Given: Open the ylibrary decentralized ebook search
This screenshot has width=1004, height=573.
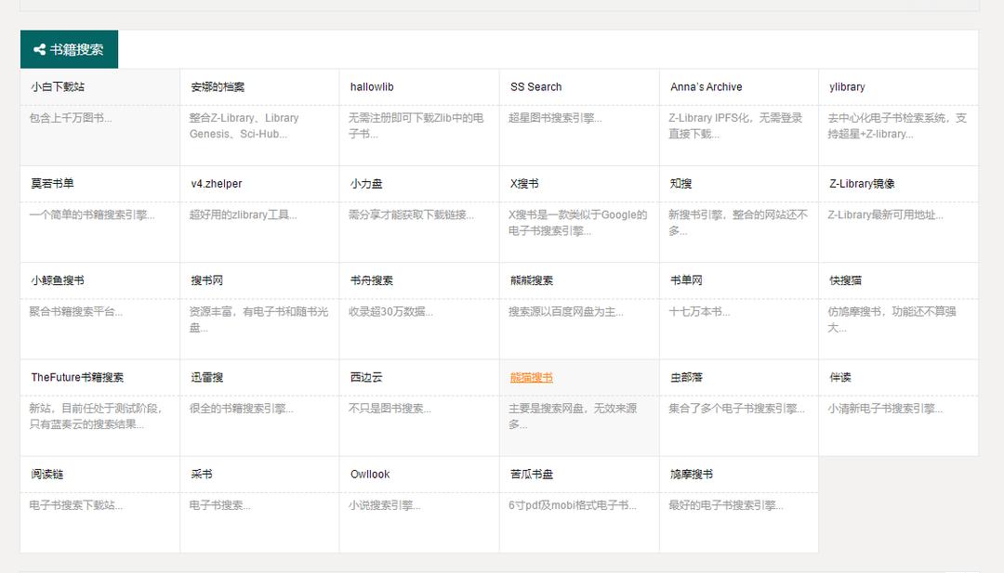Looking at the screenshot, I should [x=847, y=86].
